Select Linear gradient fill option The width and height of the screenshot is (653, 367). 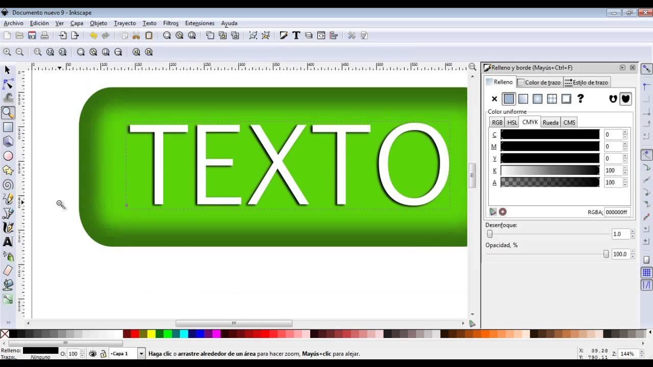(x=523, y=99)
